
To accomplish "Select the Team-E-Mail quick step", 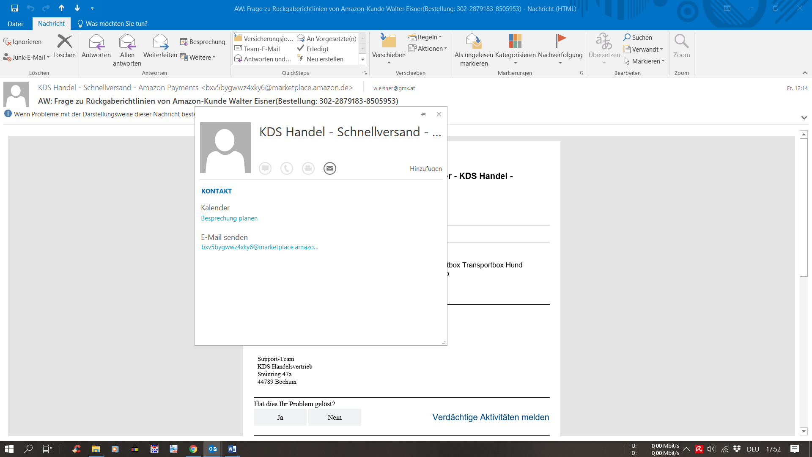I will click(258, 49).
